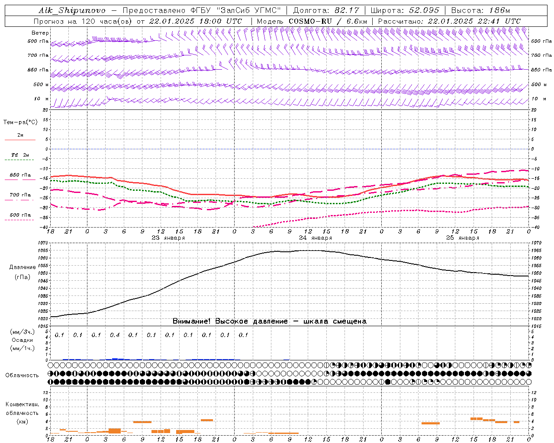Click the Модель COSMO-RU / 6.6км label
The width and height of the screenshot is (554, 443).
312,21
